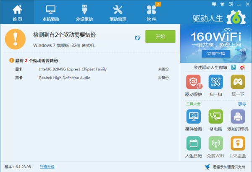Click the 关注驱动人生微博 label
This screenshot has height=172, width=252.
tap(210, 68)
